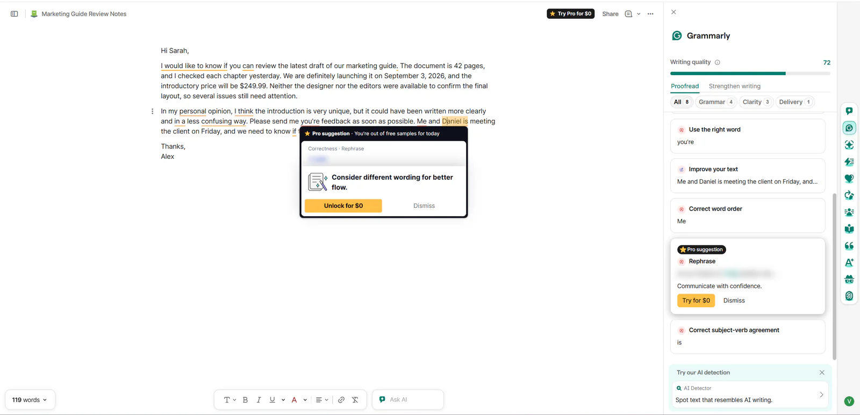Screen dimensions: 860x415
Task: Click the writing quality info icon
Action: [718, 62]
